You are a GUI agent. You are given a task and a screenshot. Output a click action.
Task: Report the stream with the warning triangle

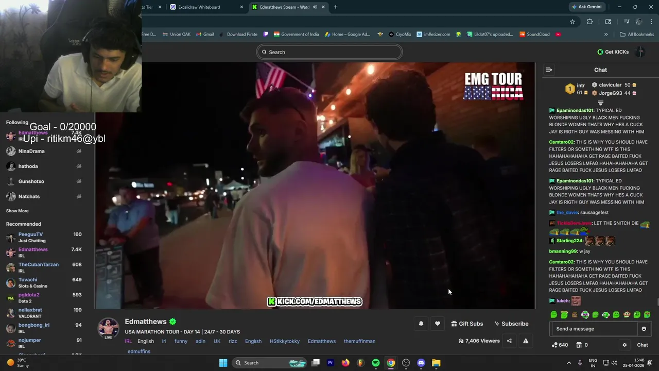coord(526,341)
